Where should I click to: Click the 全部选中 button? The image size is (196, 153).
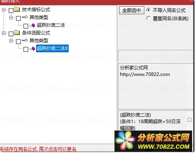click(132, 10)
